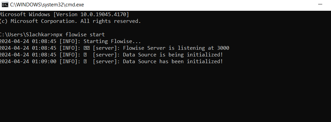Click the Microsoft Corporation copyright line
The image size is (331, 122).
click(x=70, y=21)
